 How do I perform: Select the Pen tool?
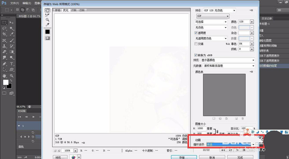click(x=4, y=64)
